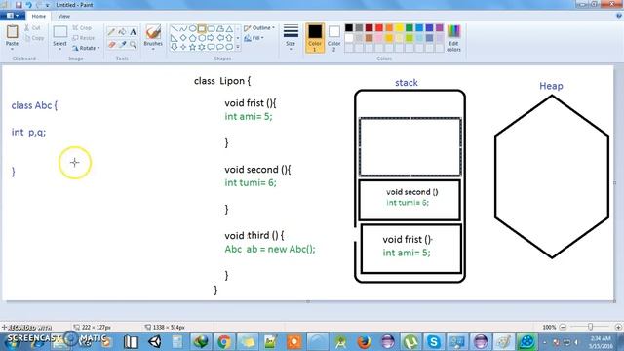Choose the Down arrow shape
The height and width of the screenshot is (351, 624).
tap(174, 47)
